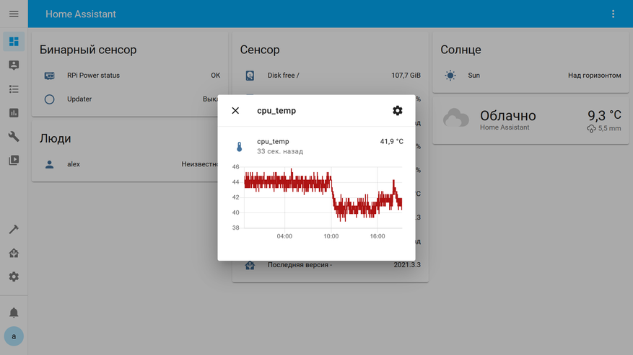Open the hamburger sidebar menu
Viewport: 633px width, 355px height.
click(x=14, y=14)
